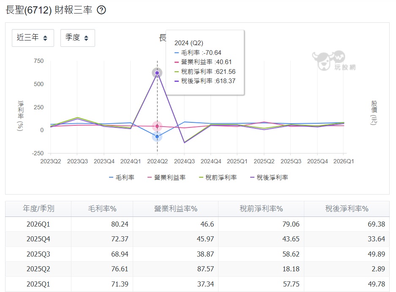This screenshot has height=292, width=396.
Task: Click the 2025Q3 x-axis label
Action: [291, 161]
